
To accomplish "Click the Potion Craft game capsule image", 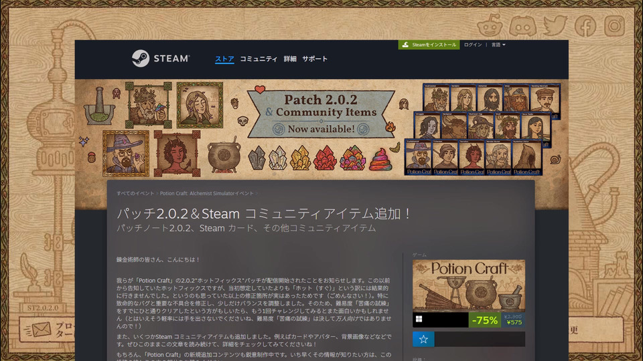I will point(469,285).
